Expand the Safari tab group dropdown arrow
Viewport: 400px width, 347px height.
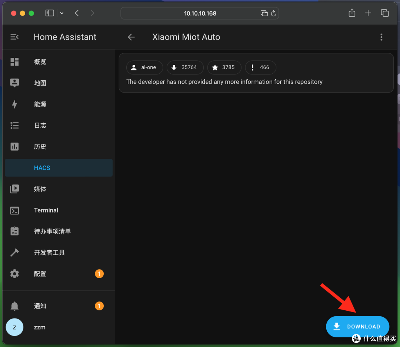point(62,13)
